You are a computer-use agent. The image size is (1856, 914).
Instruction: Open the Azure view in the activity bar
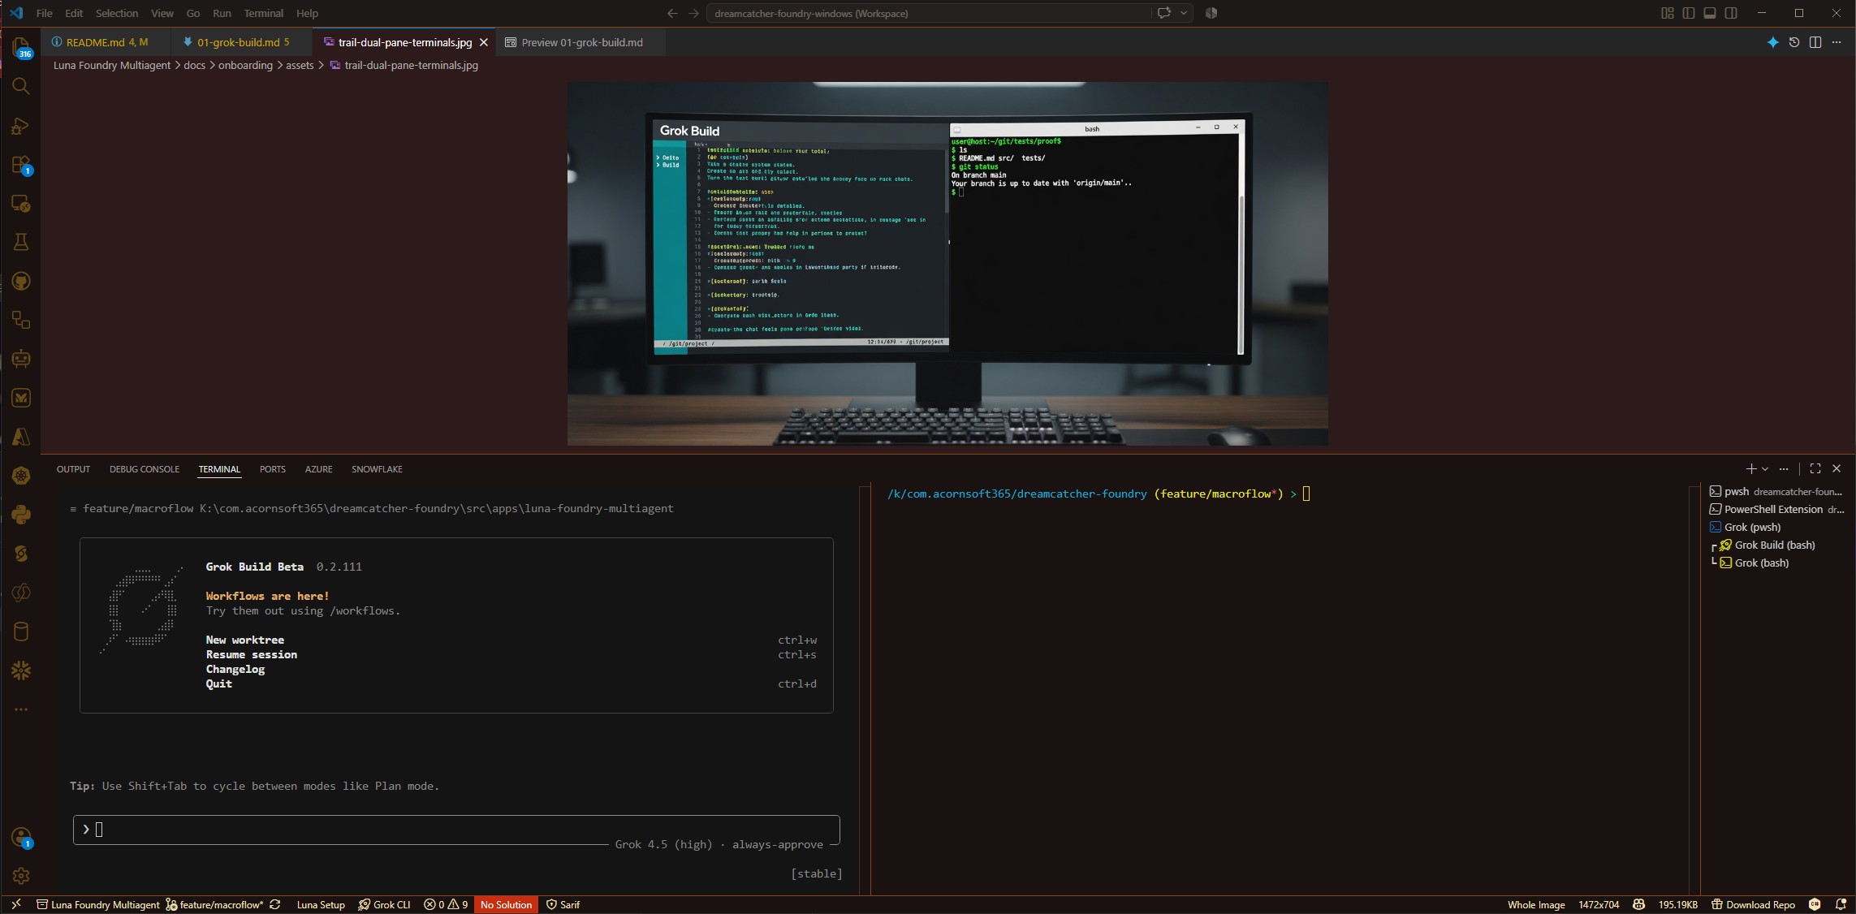pyautogui.click(x=21, y=437)
